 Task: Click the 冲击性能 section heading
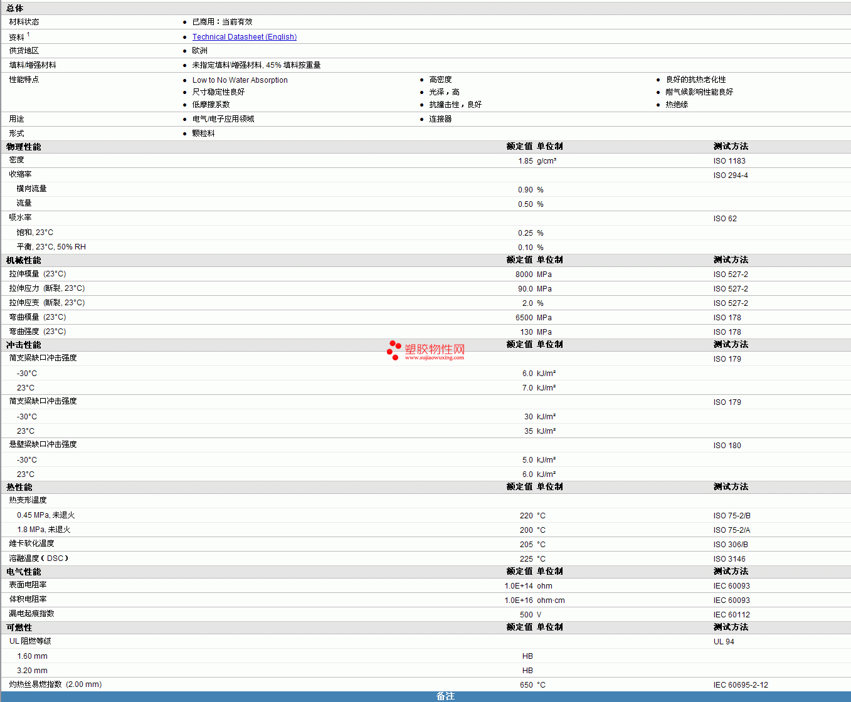pyautogui.click(x=24, y=345)
